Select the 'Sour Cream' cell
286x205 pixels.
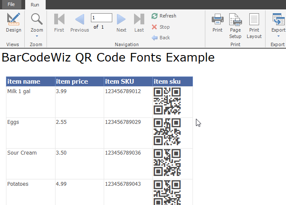pos(31,164)
